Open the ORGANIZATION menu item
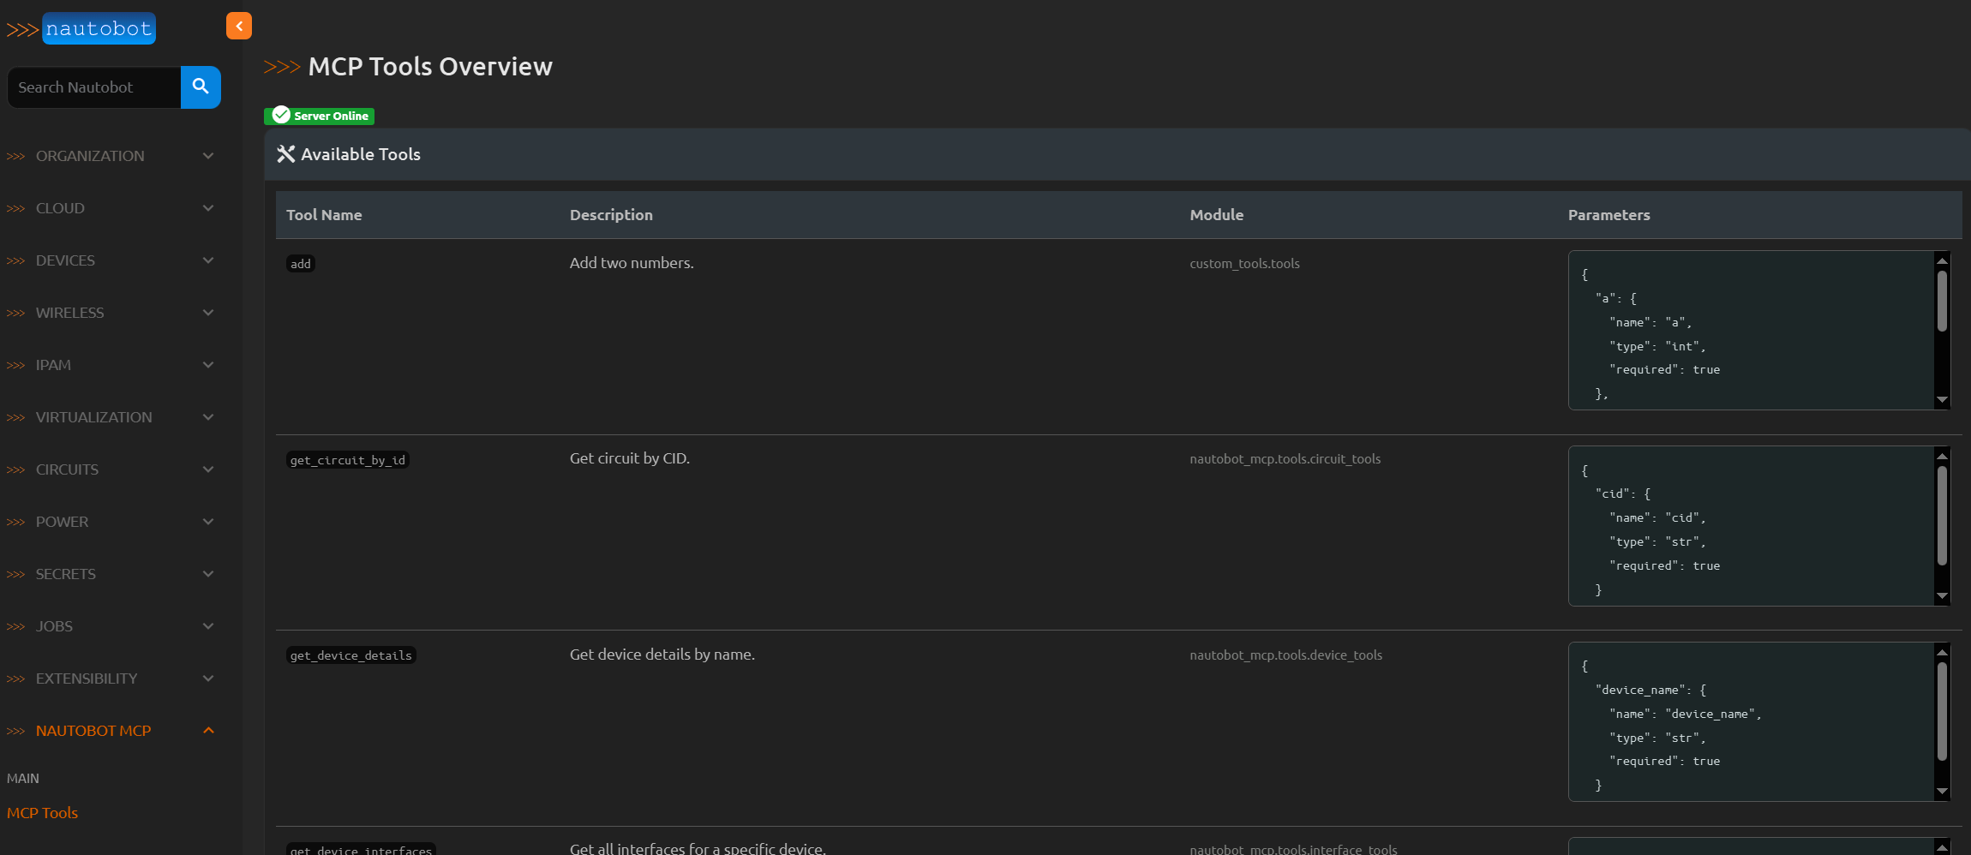The image size is (1971, 855). click(90, 156)
